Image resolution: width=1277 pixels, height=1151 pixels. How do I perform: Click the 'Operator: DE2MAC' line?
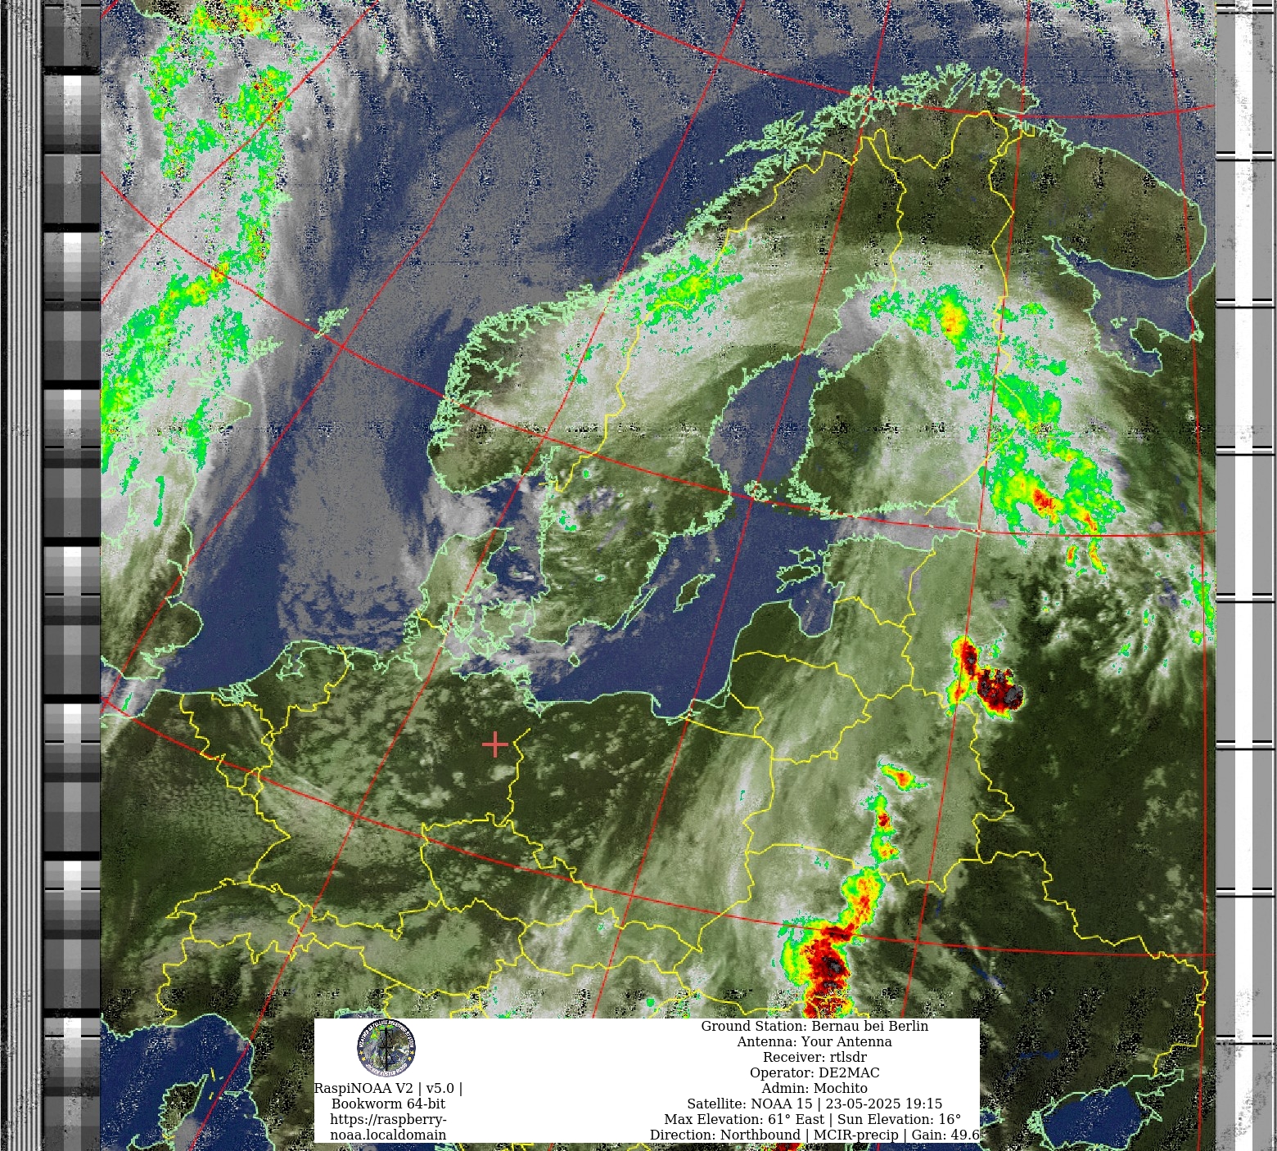pos(814,1072)
